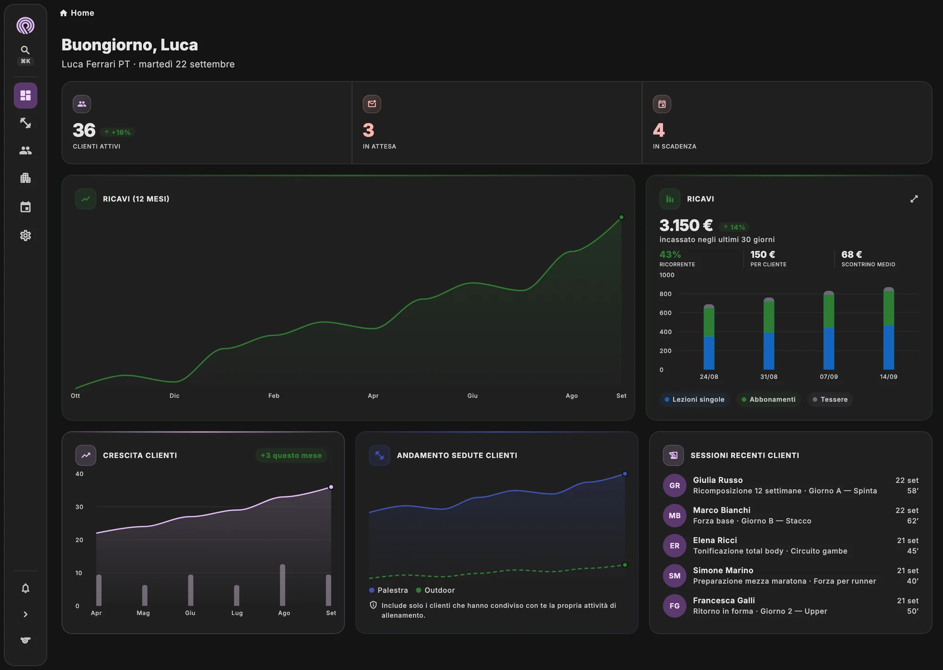Click the dumbbell icon beside Andamento Sedute Clienti

pos(380,455)
